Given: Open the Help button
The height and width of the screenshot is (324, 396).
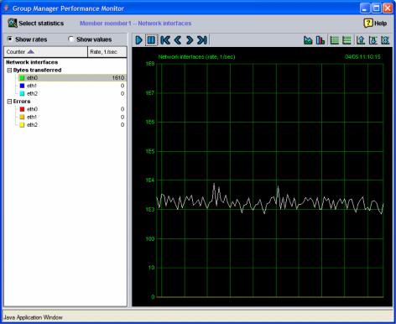Looking at the screenshot, I should click(375, 24).
